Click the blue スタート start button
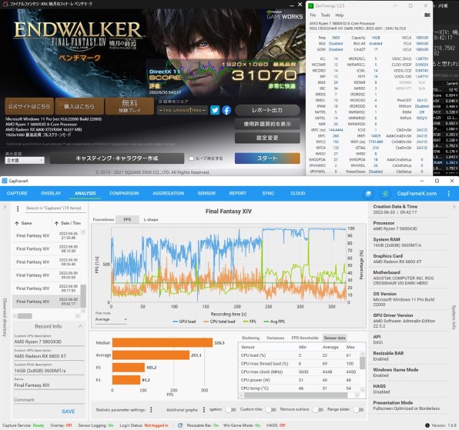 tap(267, 158)
